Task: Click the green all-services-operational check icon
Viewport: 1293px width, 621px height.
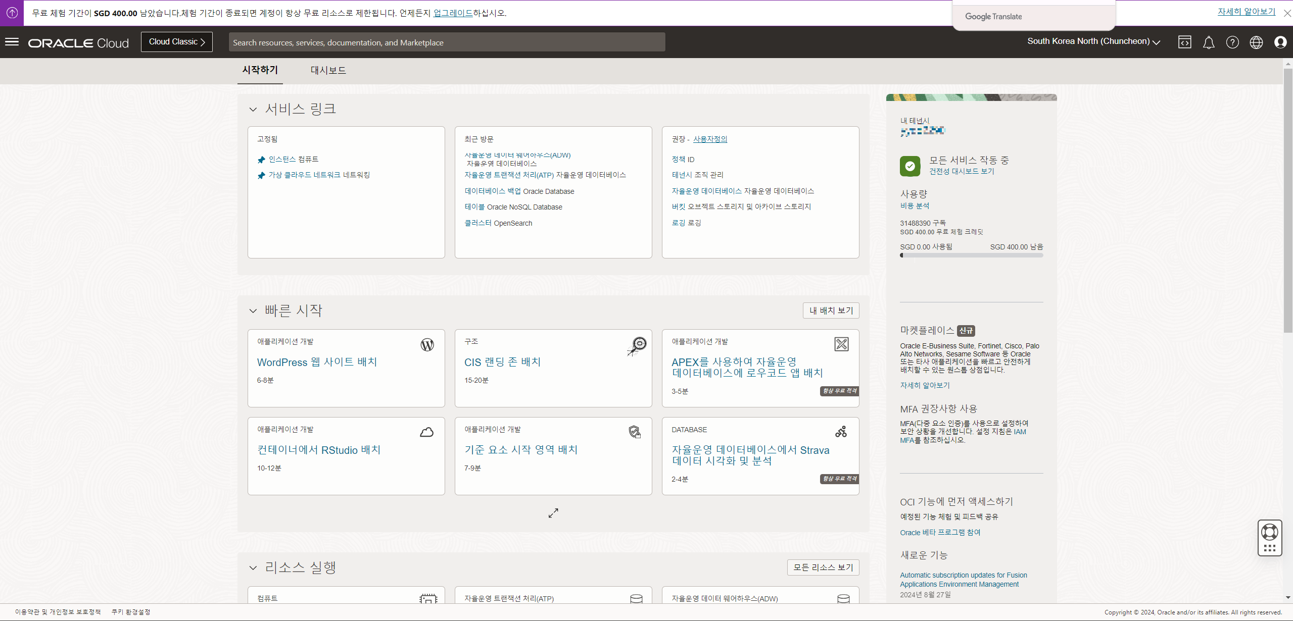Action: point(910,166)
